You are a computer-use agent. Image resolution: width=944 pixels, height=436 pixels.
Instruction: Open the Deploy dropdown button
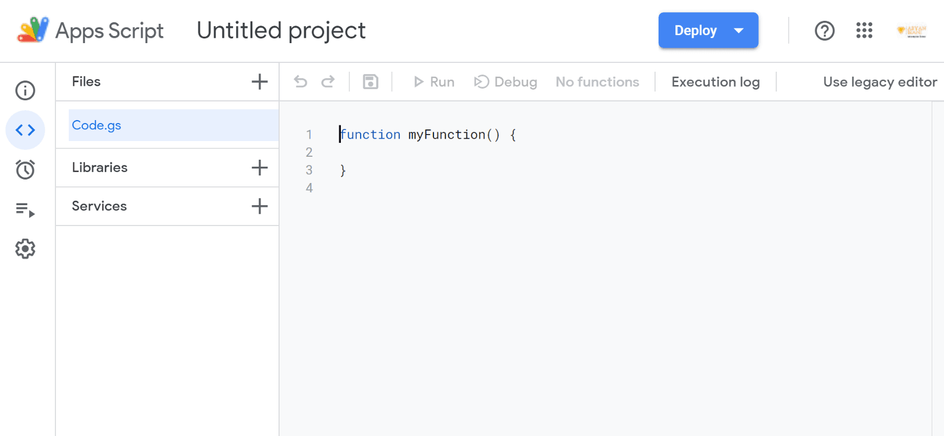pyautogui.click(x=708, y=30)
